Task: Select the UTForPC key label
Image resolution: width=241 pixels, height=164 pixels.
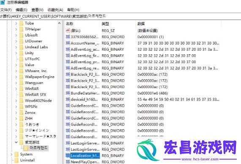Action: (33, 59)
